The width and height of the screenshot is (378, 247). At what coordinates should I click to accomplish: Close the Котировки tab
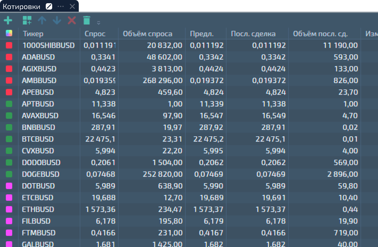click(x=72, y=6)
